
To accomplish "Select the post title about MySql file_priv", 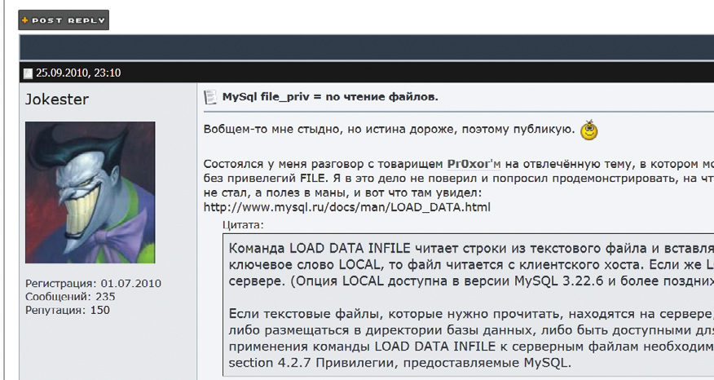I will click(x=330, y=97).
